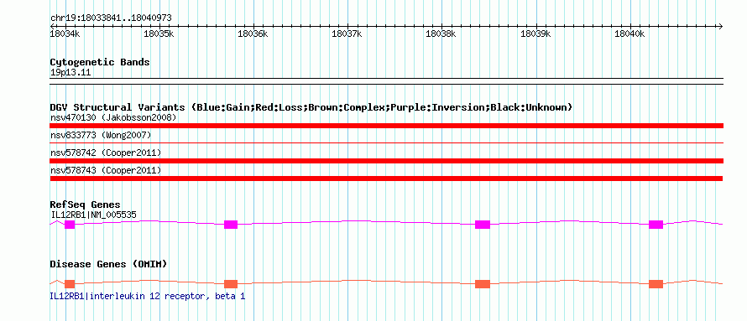
Task: Click the RefSeq Genes track header
Action: [x=86, y=205]
